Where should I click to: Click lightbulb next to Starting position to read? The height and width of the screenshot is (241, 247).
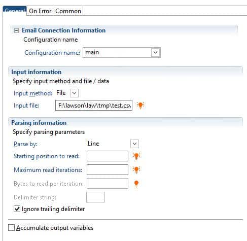pos(136,156)
